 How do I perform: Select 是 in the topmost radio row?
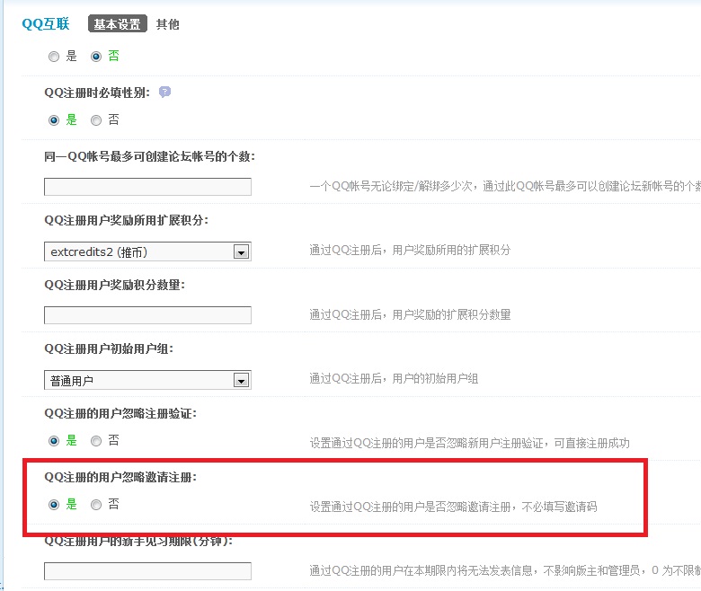pyautogui.click(x=54, y=57)
